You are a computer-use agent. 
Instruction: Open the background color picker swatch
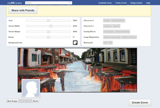pos(75,43)
